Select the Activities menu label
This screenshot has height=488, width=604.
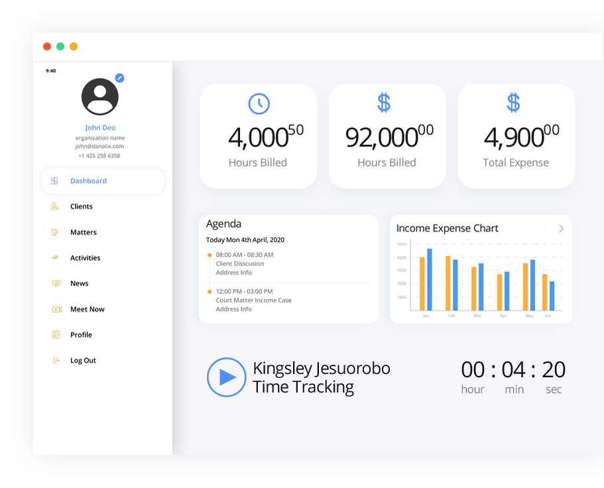pyautogui.click(x=86, y=258)
